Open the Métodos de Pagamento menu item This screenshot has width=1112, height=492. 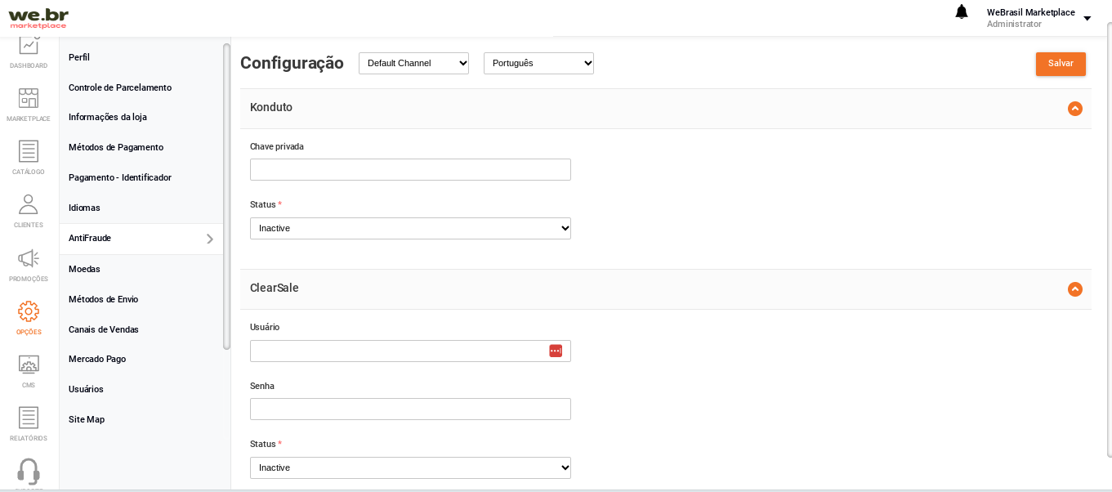pyautogui.click(x=116, y=147)
